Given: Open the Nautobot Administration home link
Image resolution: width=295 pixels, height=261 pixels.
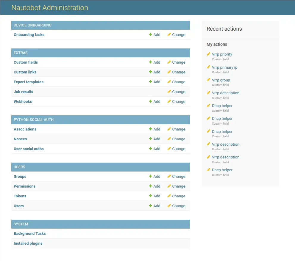Looking at the screenshot, I should click(x=50, y=8).
